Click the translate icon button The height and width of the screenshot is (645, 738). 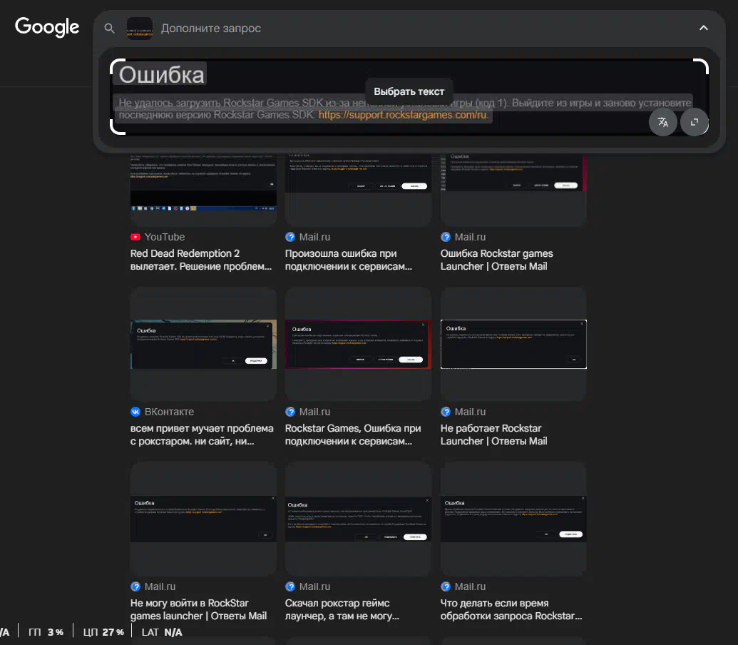point(662,123)
